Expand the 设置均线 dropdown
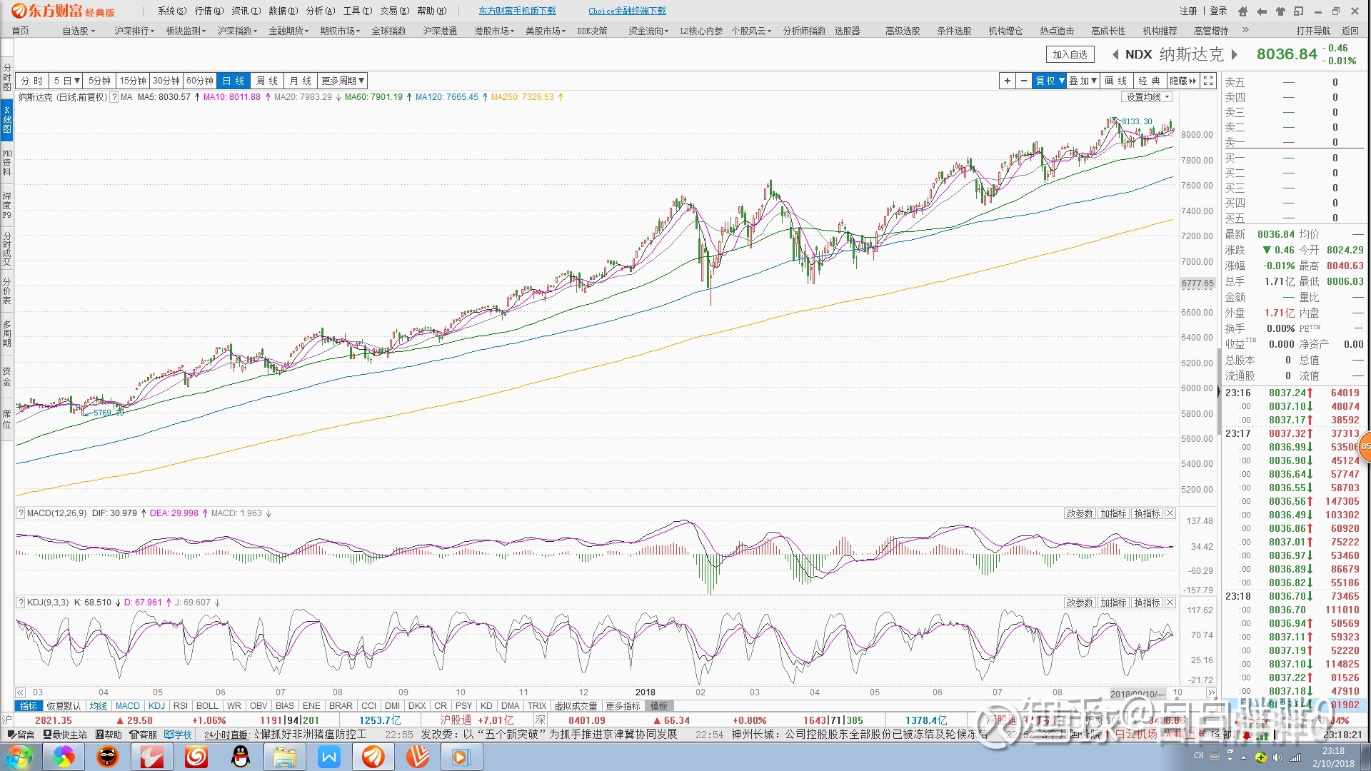 click(1147, 97)
